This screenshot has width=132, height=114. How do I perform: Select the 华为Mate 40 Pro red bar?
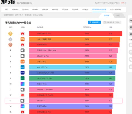(76, 34)
